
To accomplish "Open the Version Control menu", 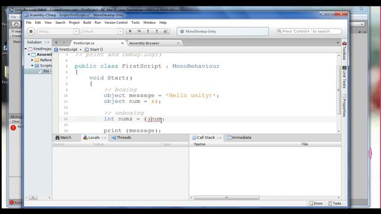I will click(116, 23).
